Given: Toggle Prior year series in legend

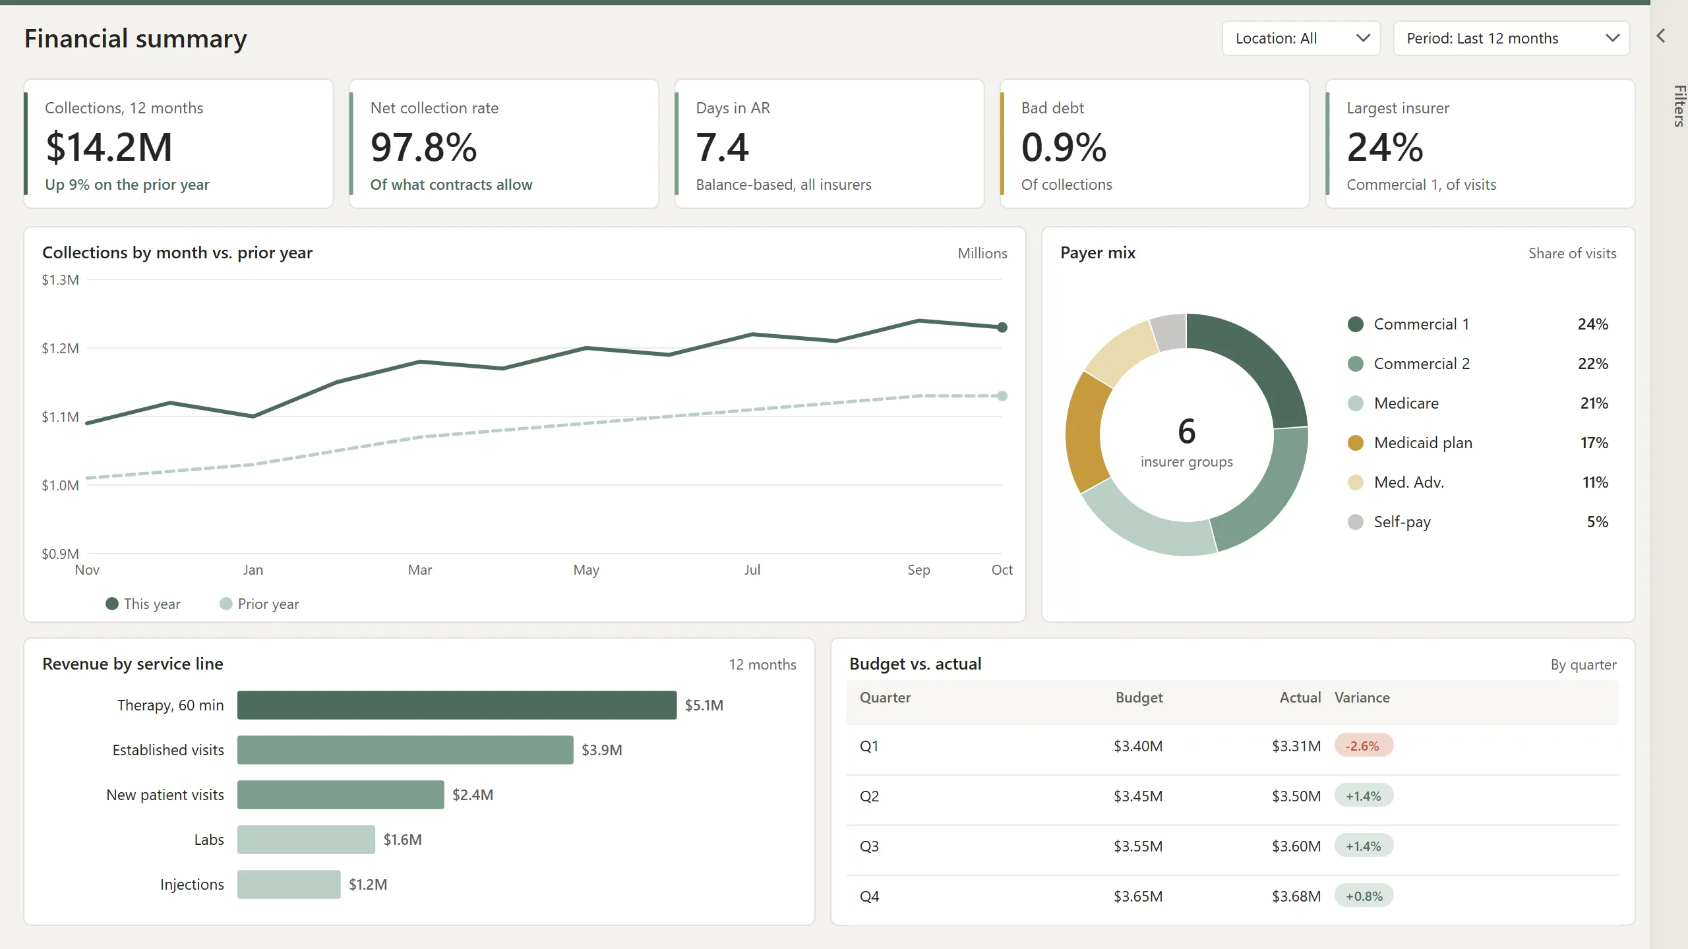Looking at the screenshot, I should 259,604.
